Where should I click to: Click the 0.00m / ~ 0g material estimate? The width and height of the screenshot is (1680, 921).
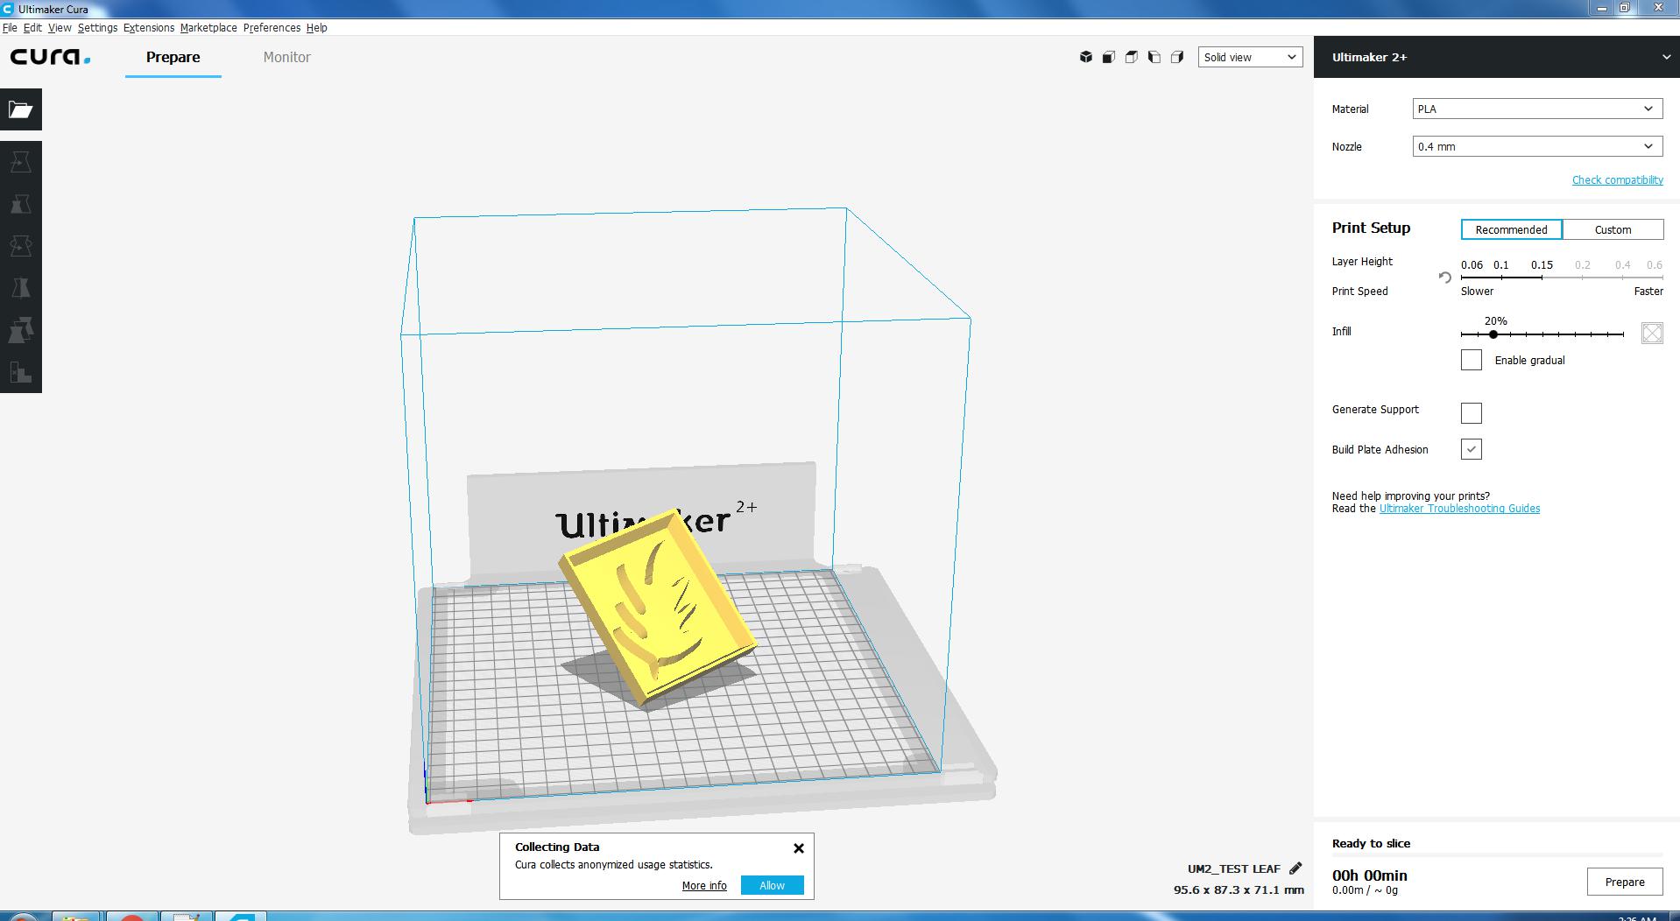coord(1365,890)
